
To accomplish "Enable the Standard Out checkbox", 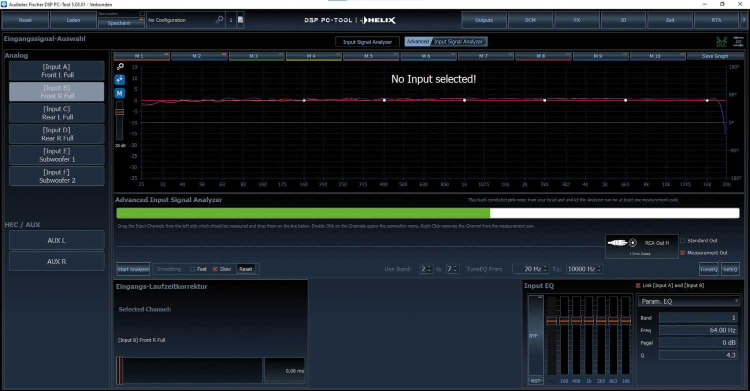I will 683,241.
